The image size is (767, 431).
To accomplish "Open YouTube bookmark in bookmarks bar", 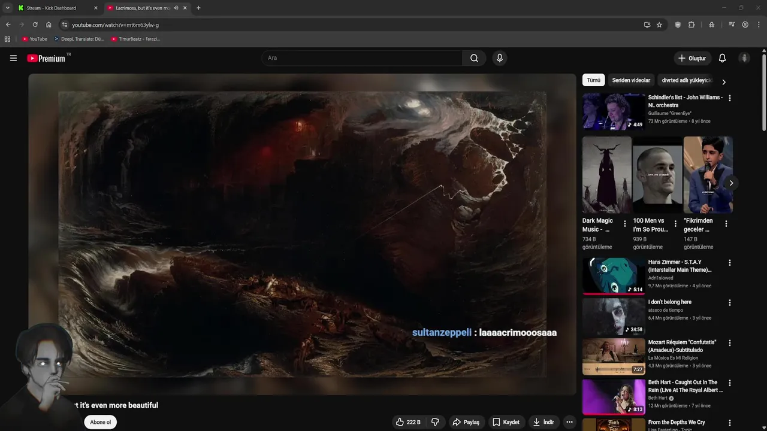I will (34, 39).
